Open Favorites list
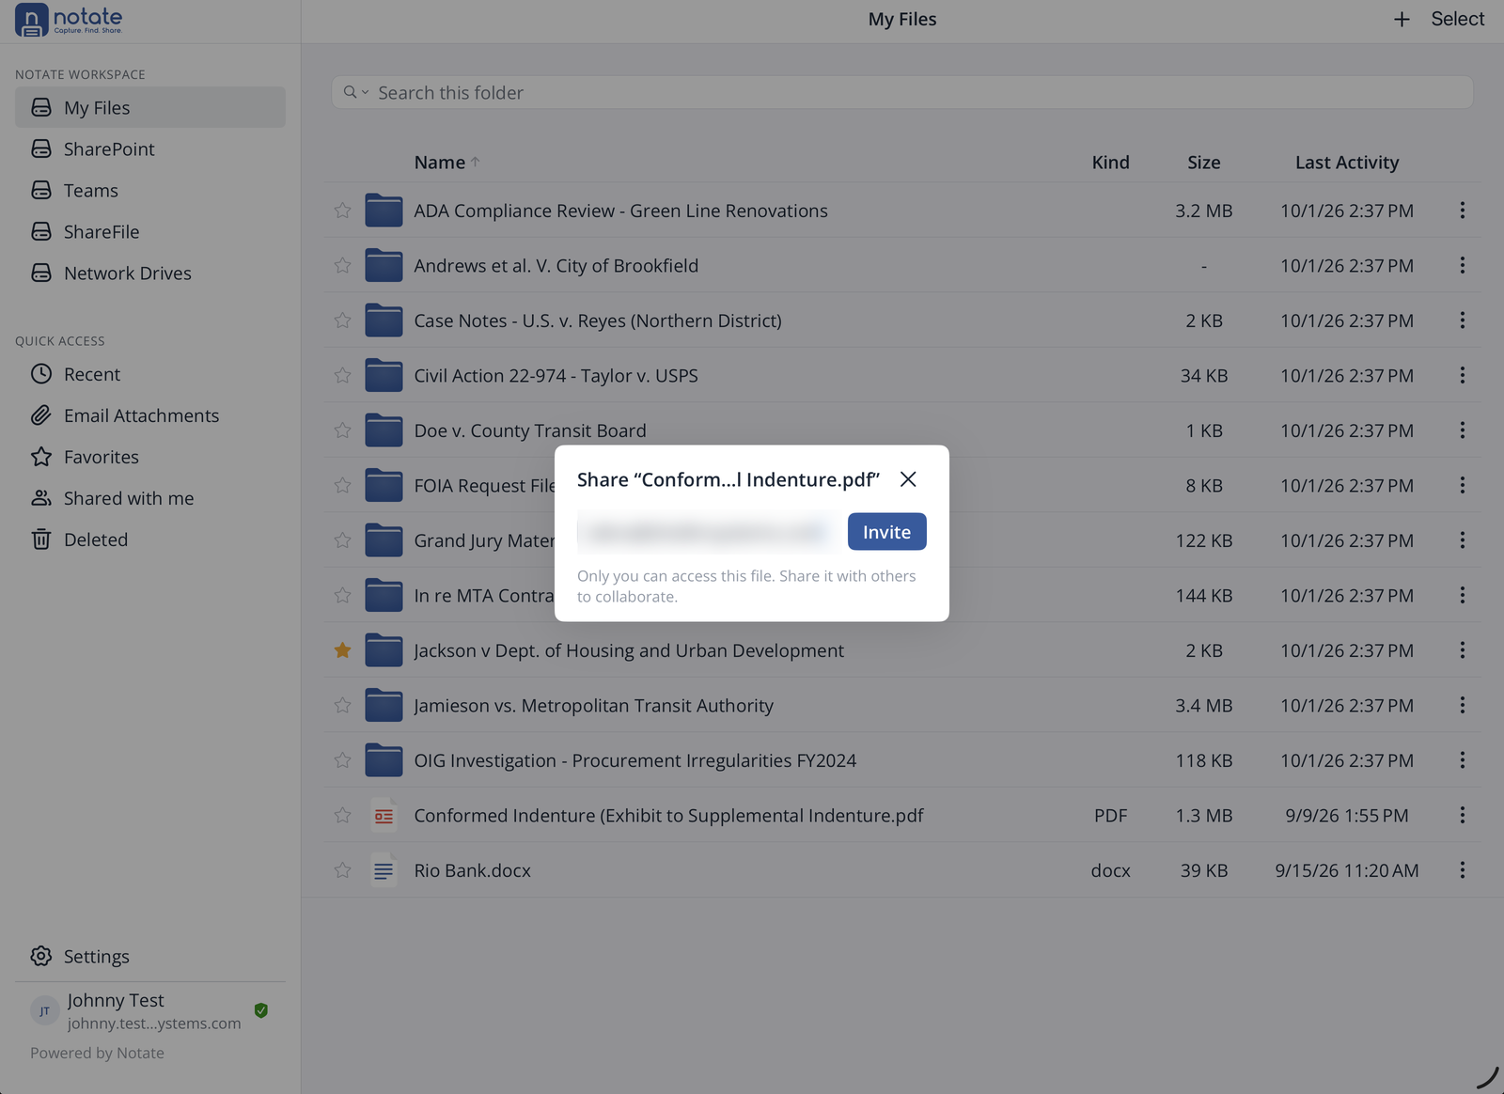 [x=150, y=457]
